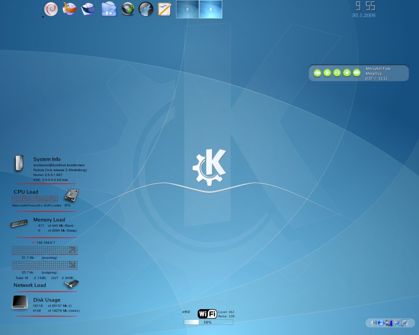The width and height of the screenshot is (419, 335).
Task: Click the outgoing network traffic graph
Action: click(45, 265)
